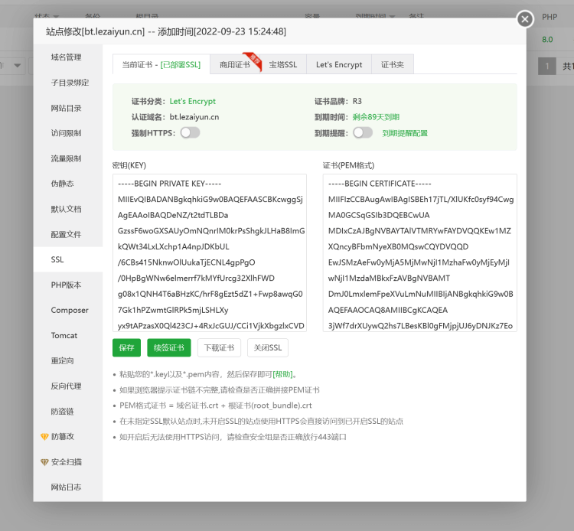Open Composer in the sidebar

pyautogui.click(x=68, y=310)
